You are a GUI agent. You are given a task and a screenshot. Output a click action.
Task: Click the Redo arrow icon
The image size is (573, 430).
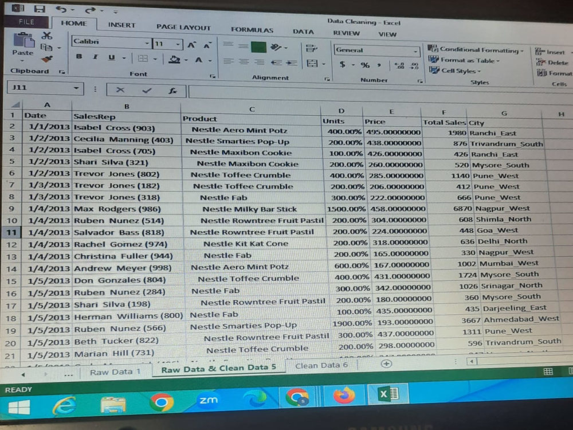(90, 10)
